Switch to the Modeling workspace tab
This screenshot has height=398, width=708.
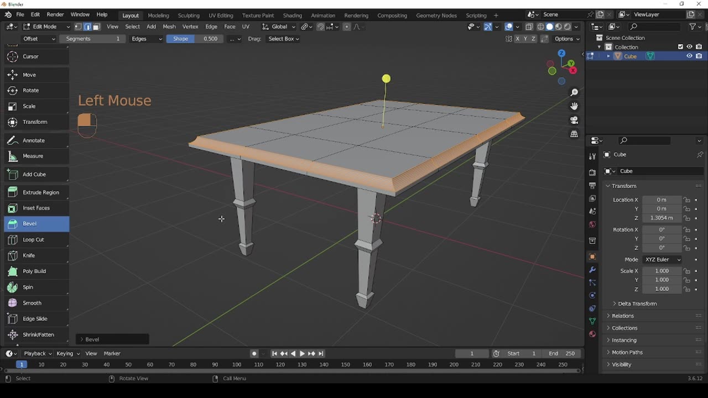158,15
